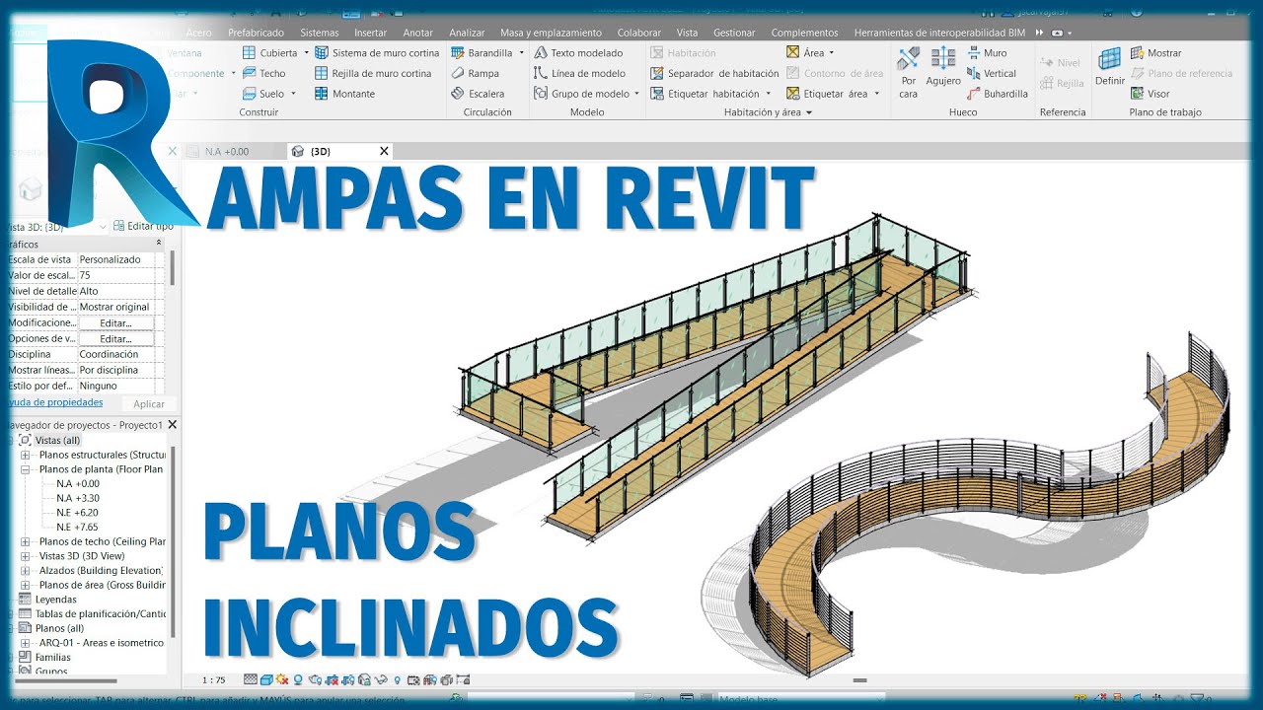The height and width of the screenshot is (710, 1263).
Task: Open Etiquetar área dropdown arrow
Action: point(876,94)
